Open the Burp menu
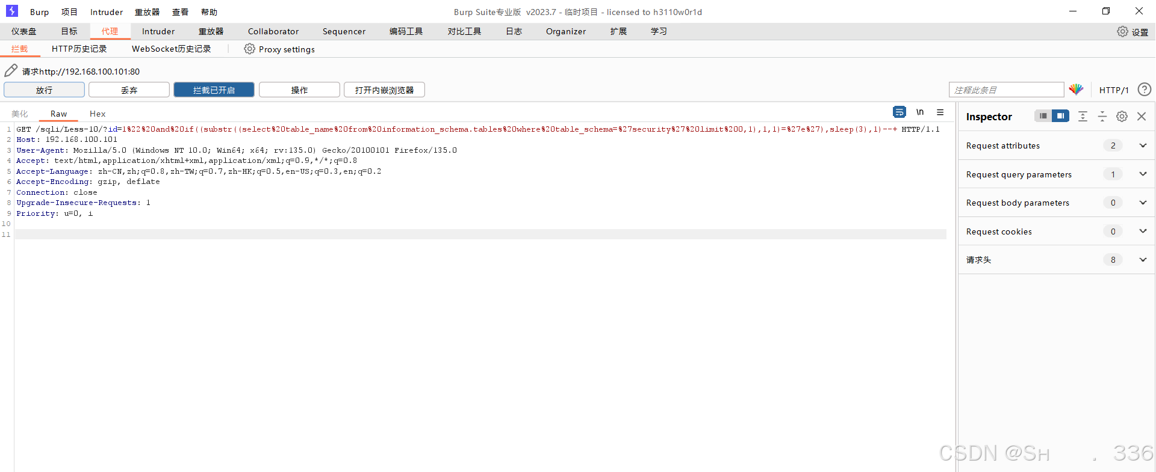Image resolution: width=1156 pixels, height=472 pixels. point(39,12)
